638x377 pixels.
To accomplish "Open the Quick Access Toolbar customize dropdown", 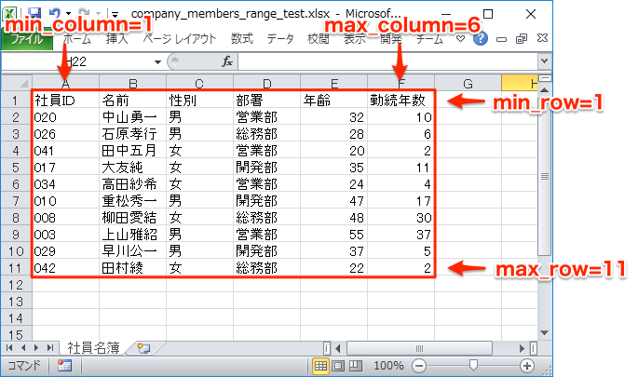I will click(114, 14).
